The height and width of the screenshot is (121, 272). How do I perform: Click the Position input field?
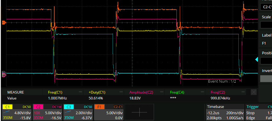(266, 61)
